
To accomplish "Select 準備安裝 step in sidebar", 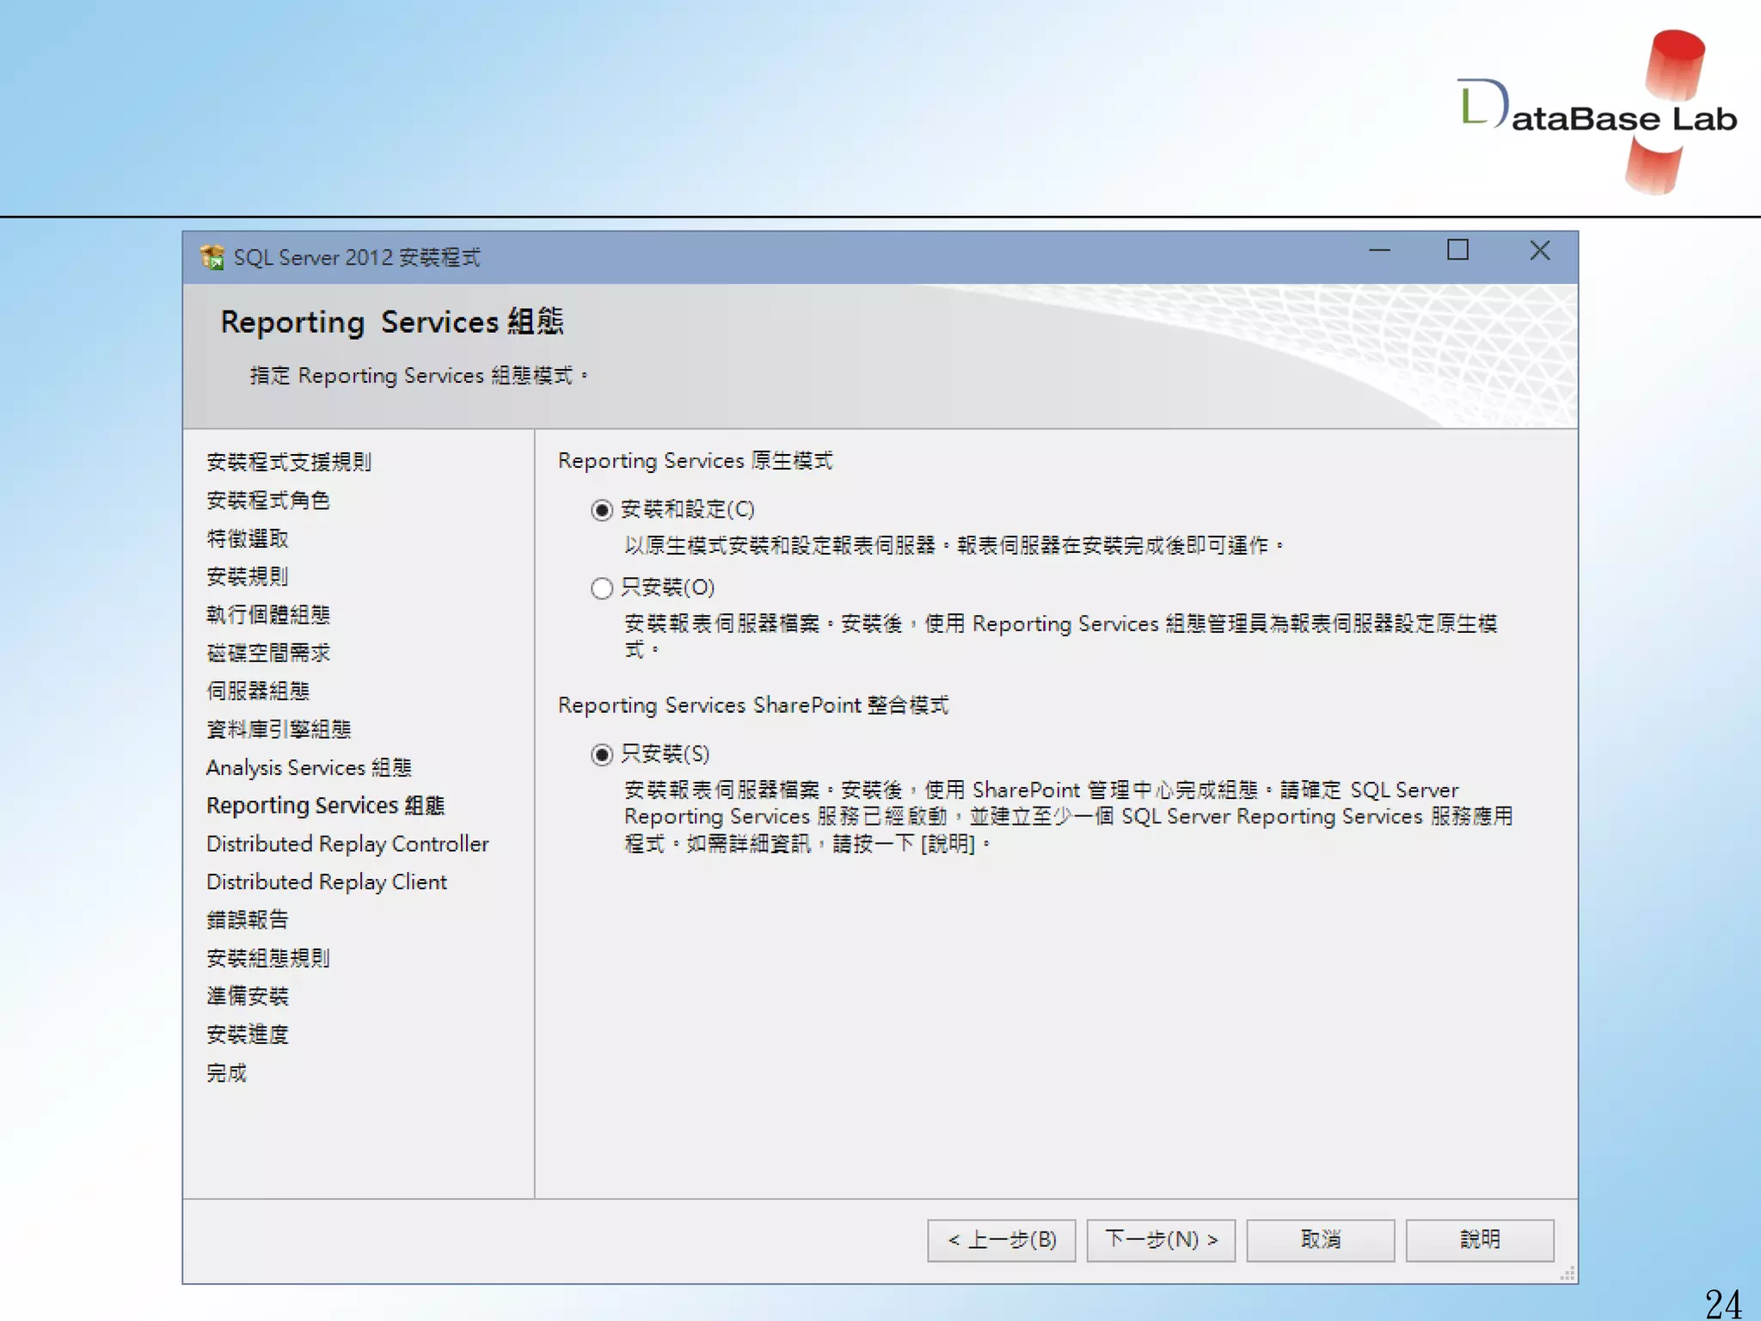I will coord(248,996).
